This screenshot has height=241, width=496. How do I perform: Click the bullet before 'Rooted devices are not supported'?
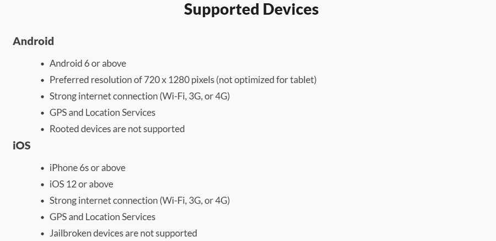pyautogui.click(x=42, y=129)
